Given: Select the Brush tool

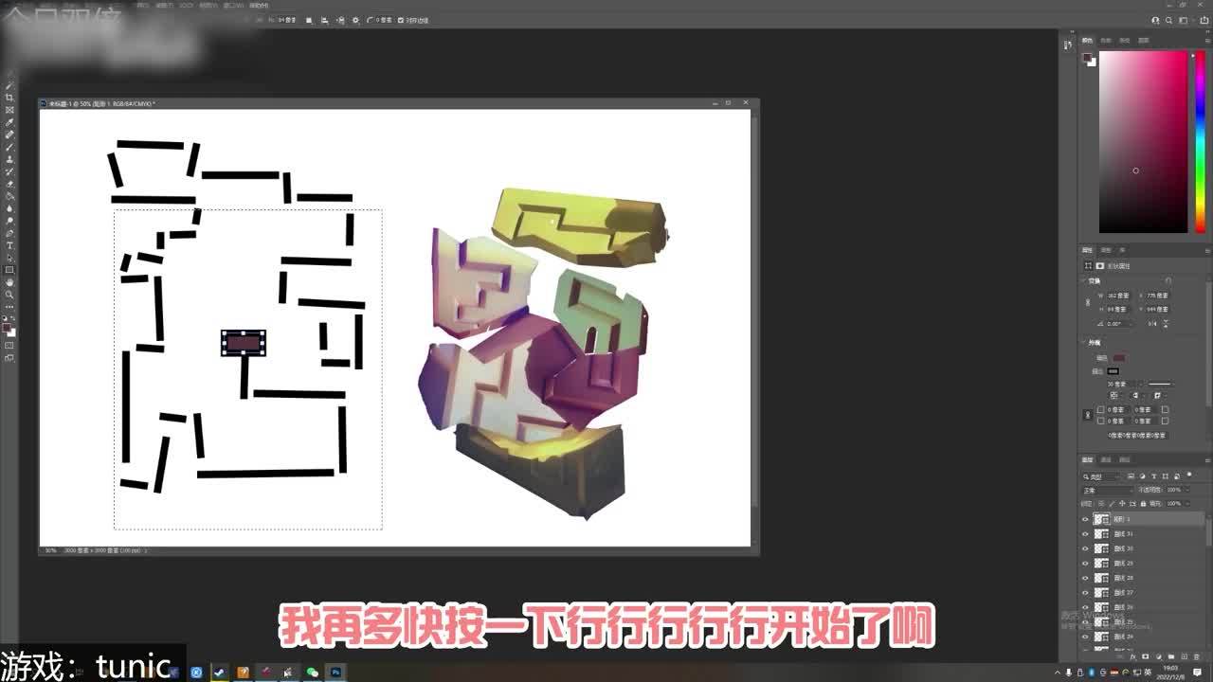Looking at the screenshot, I should [9, 147].
